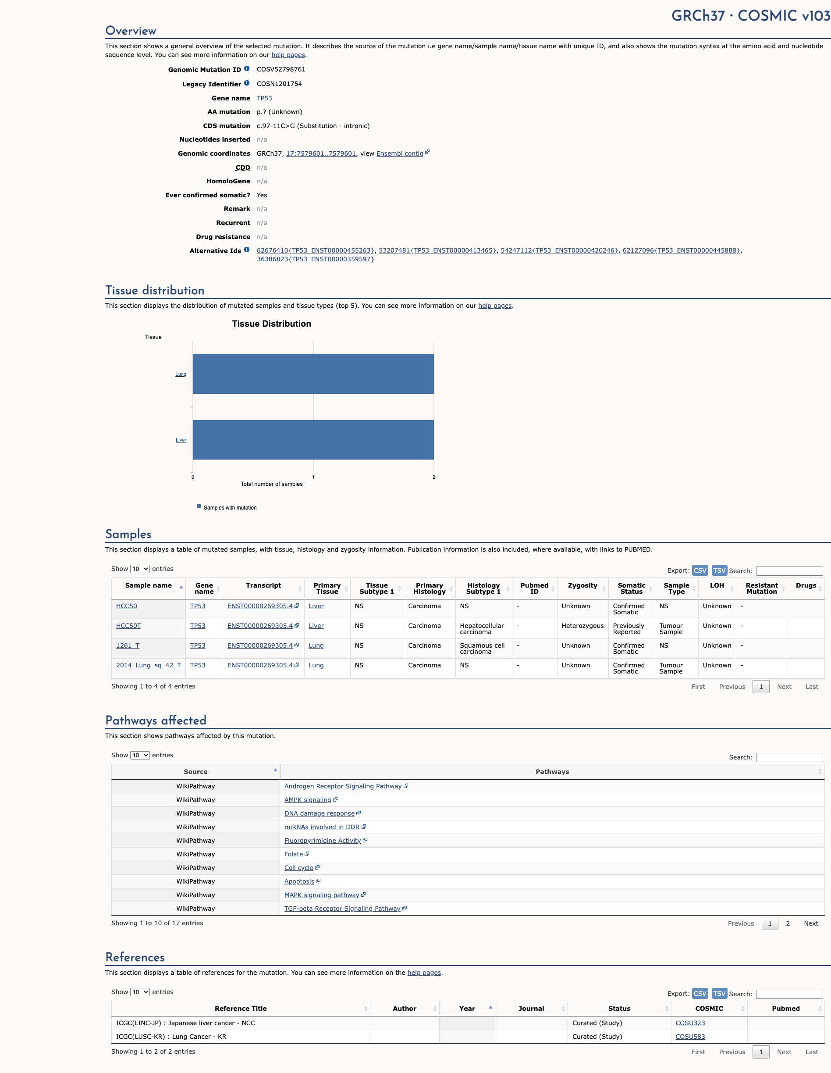831x1073 pixels.
Task: Open the 1261_T sample link
Action: [x=128, y=645]
